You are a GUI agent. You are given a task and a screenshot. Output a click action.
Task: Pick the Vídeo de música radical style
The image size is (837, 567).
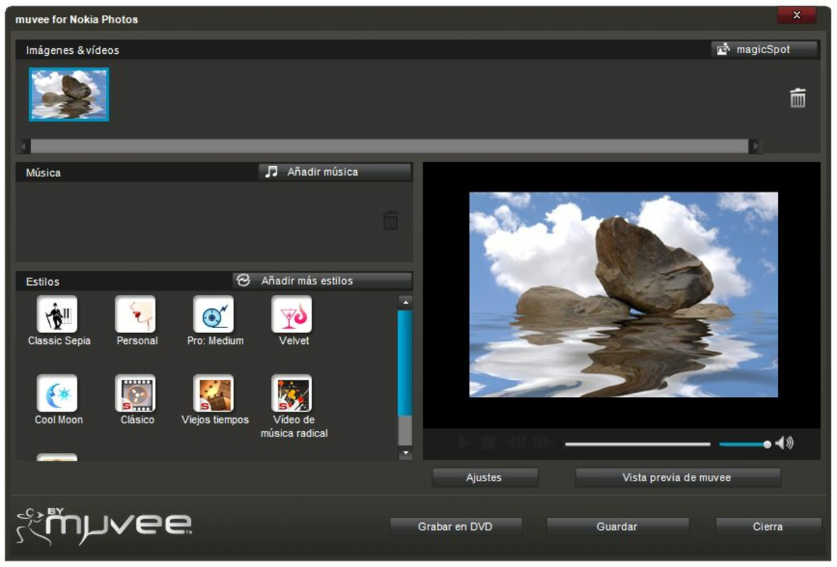pos(292,393)
